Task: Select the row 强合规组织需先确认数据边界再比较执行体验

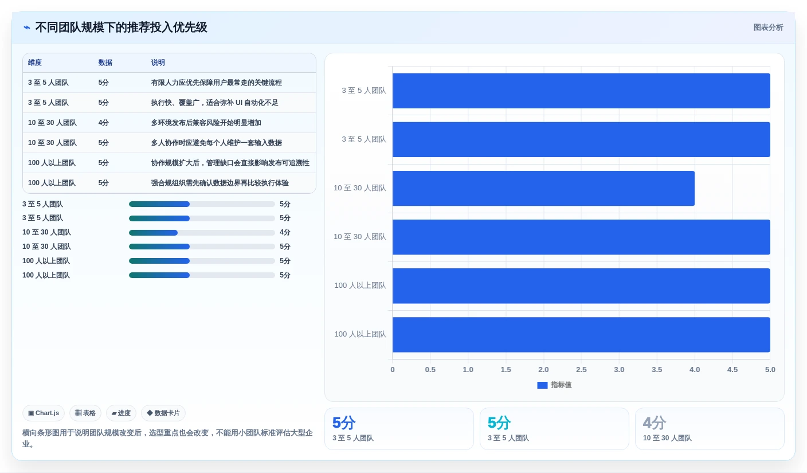Action: pos(169,183)
